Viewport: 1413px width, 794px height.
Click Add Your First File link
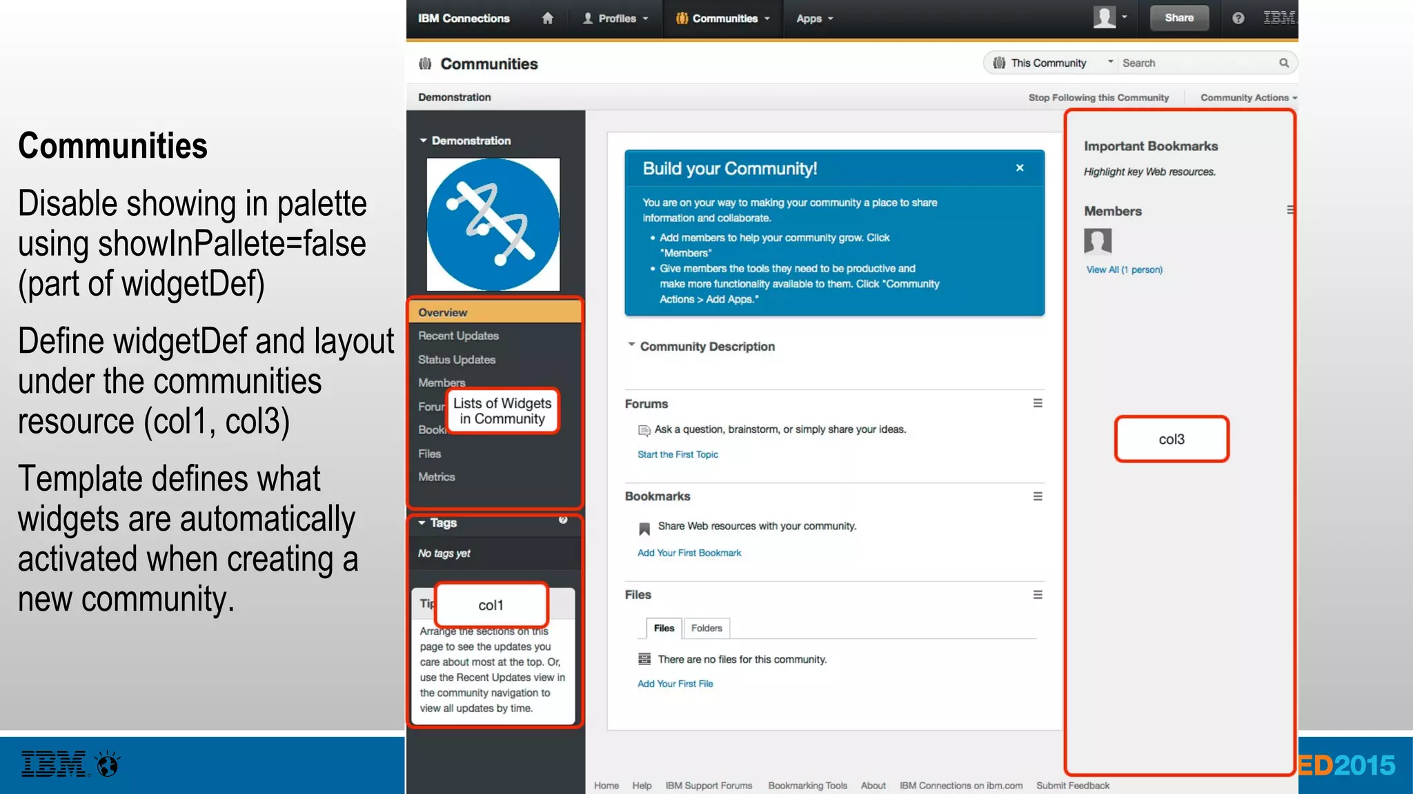click(675, 684)
